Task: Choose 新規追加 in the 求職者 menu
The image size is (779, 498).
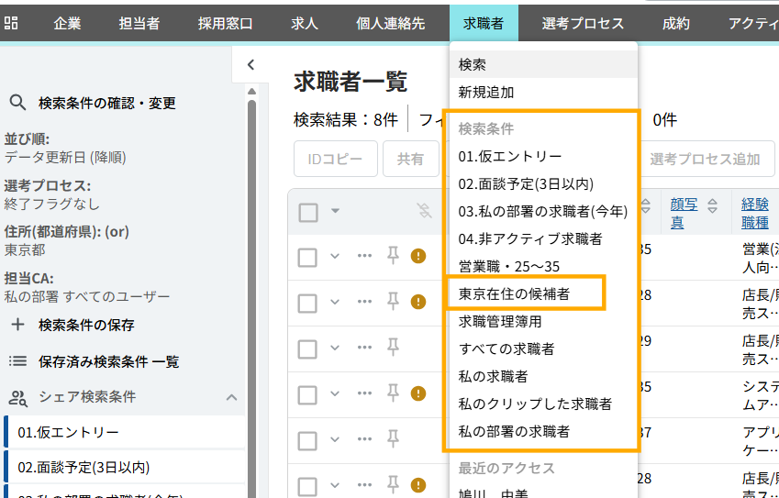Action: 486,92
